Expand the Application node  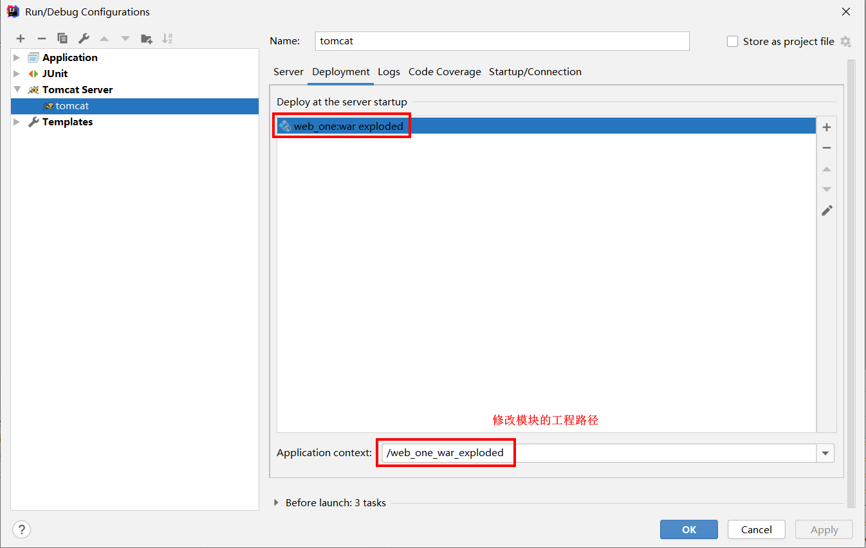pyautogui.click(x=17, y=57)
